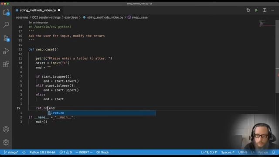Click the 002 session-strings breadcrumb
The width and height of the screenshot is (279, 157).
point(46,17)
